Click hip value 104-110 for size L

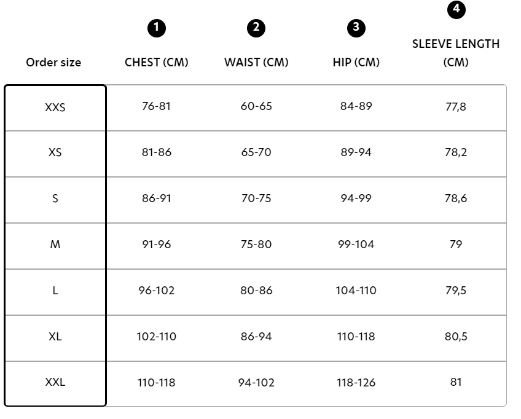click(356, 291)
